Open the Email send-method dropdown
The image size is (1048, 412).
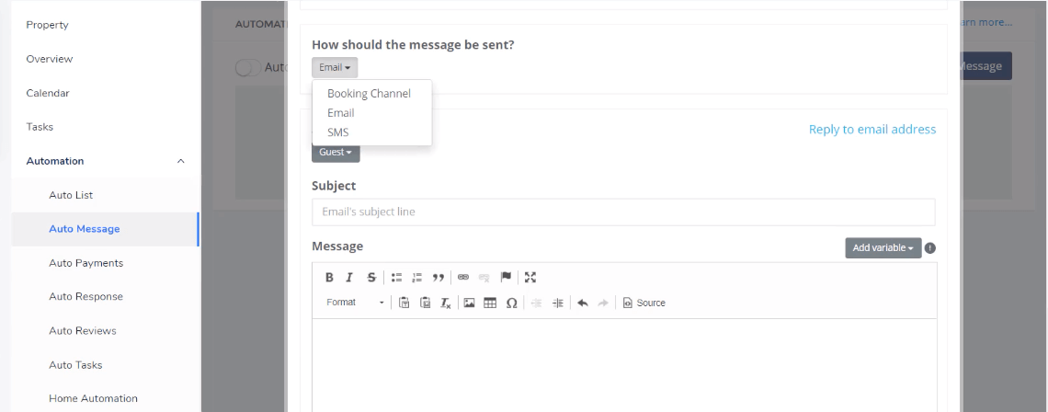click(x=335, y=67)
